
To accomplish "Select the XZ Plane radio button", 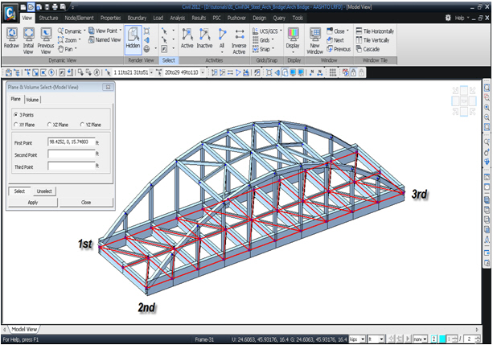I will coord(47,125).
